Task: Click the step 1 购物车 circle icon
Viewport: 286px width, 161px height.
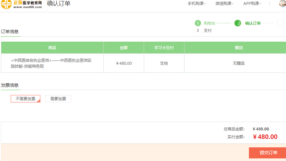Action: coord(198,23)
